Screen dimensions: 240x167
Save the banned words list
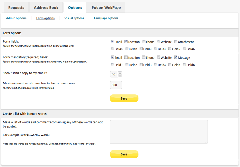pyautogui.click(x=124, y=154)
